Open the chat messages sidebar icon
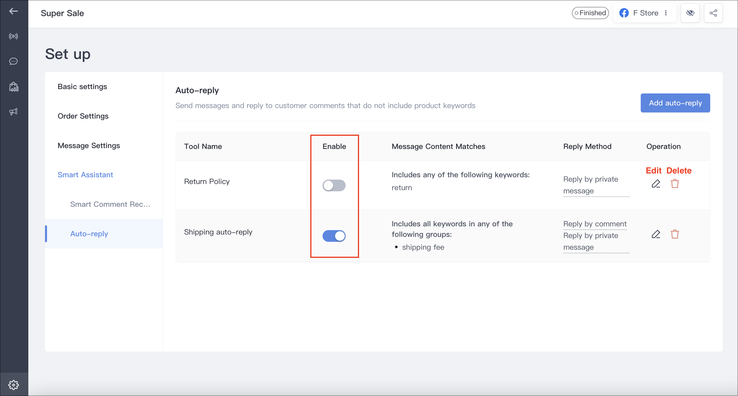Image resolution: width=738 pixels, height=396 pixels. coord(13,61)
